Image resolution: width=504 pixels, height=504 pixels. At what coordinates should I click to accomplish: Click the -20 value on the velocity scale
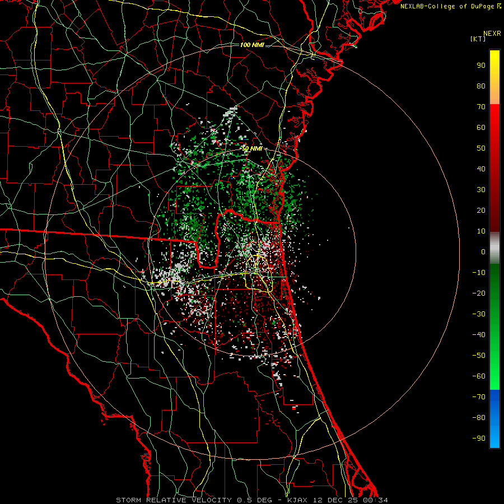point(479,293)
